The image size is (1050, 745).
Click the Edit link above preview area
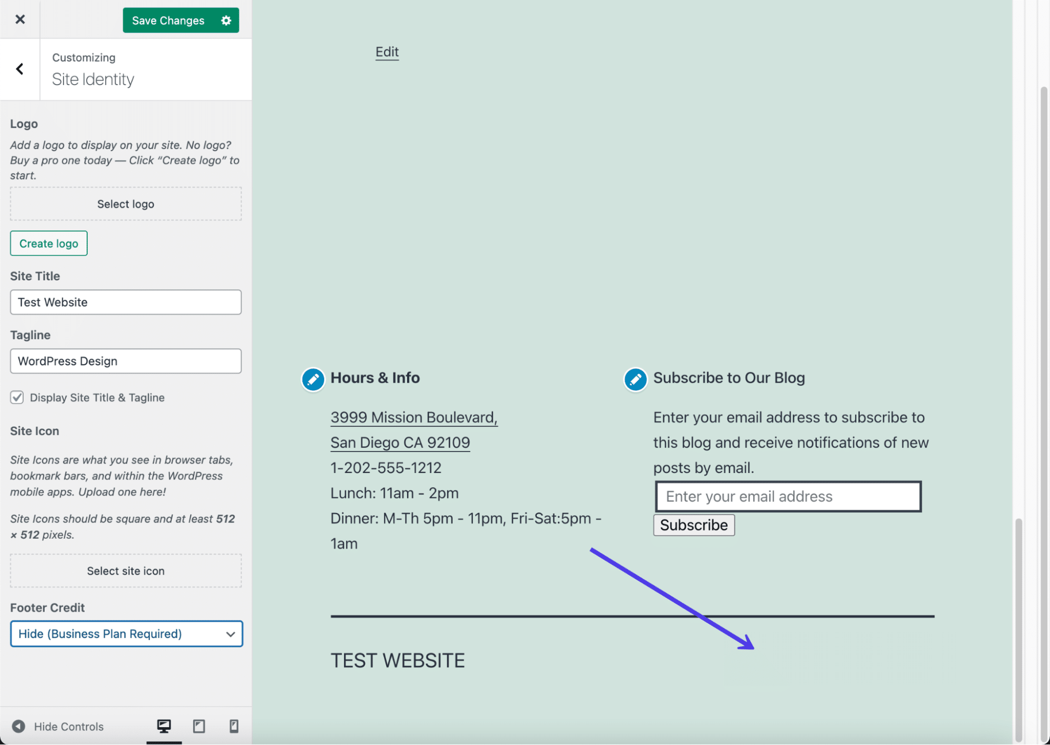pos(387,51)
